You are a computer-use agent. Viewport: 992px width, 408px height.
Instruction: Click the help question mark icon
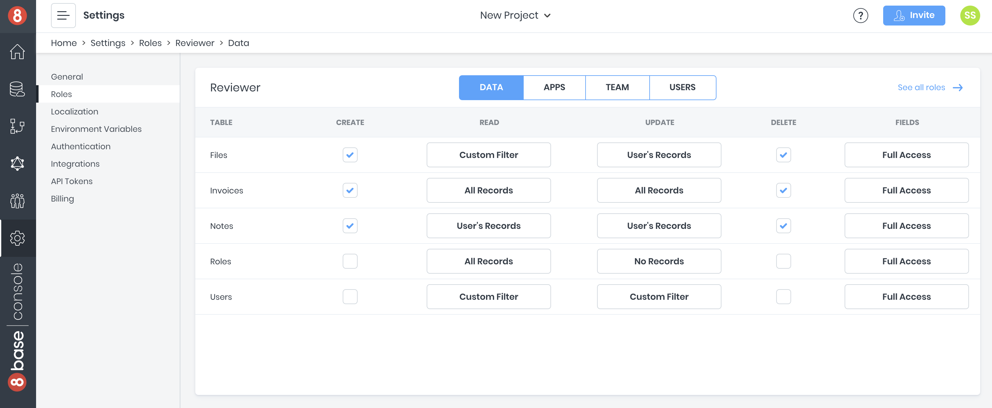(860, 16)
